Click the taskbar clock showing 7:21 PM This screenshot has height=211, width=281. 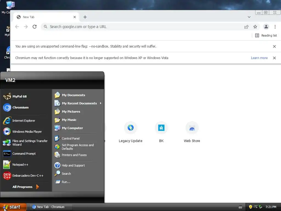[x=271, y=207]
